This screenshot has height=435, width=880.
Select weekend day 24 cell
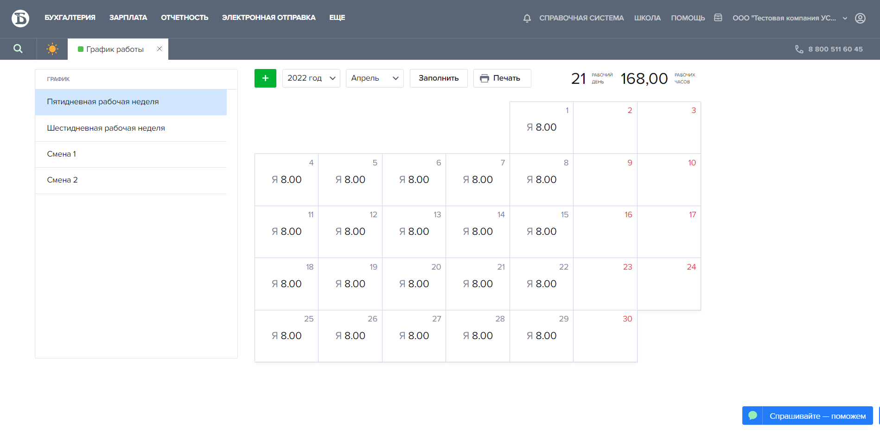[669, 284]
